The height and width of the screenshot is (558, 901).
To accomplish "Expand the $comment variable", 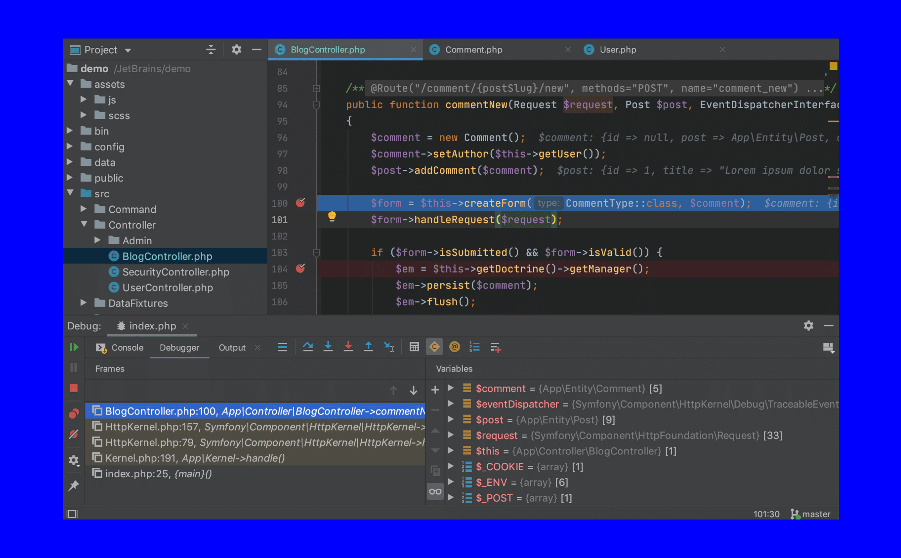I will tap(451, 388).
